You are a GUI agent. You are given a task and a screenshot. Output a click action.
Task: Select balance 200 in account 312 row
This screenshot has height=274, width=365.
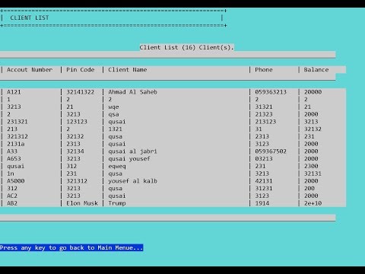(309, 188)
